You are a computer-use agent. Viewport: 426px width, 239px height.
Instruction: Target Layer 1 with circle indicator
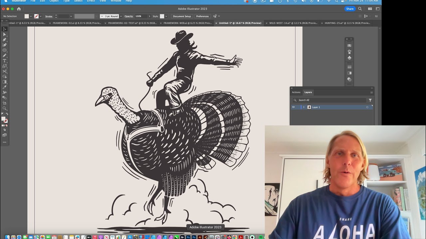pos(367,107)
